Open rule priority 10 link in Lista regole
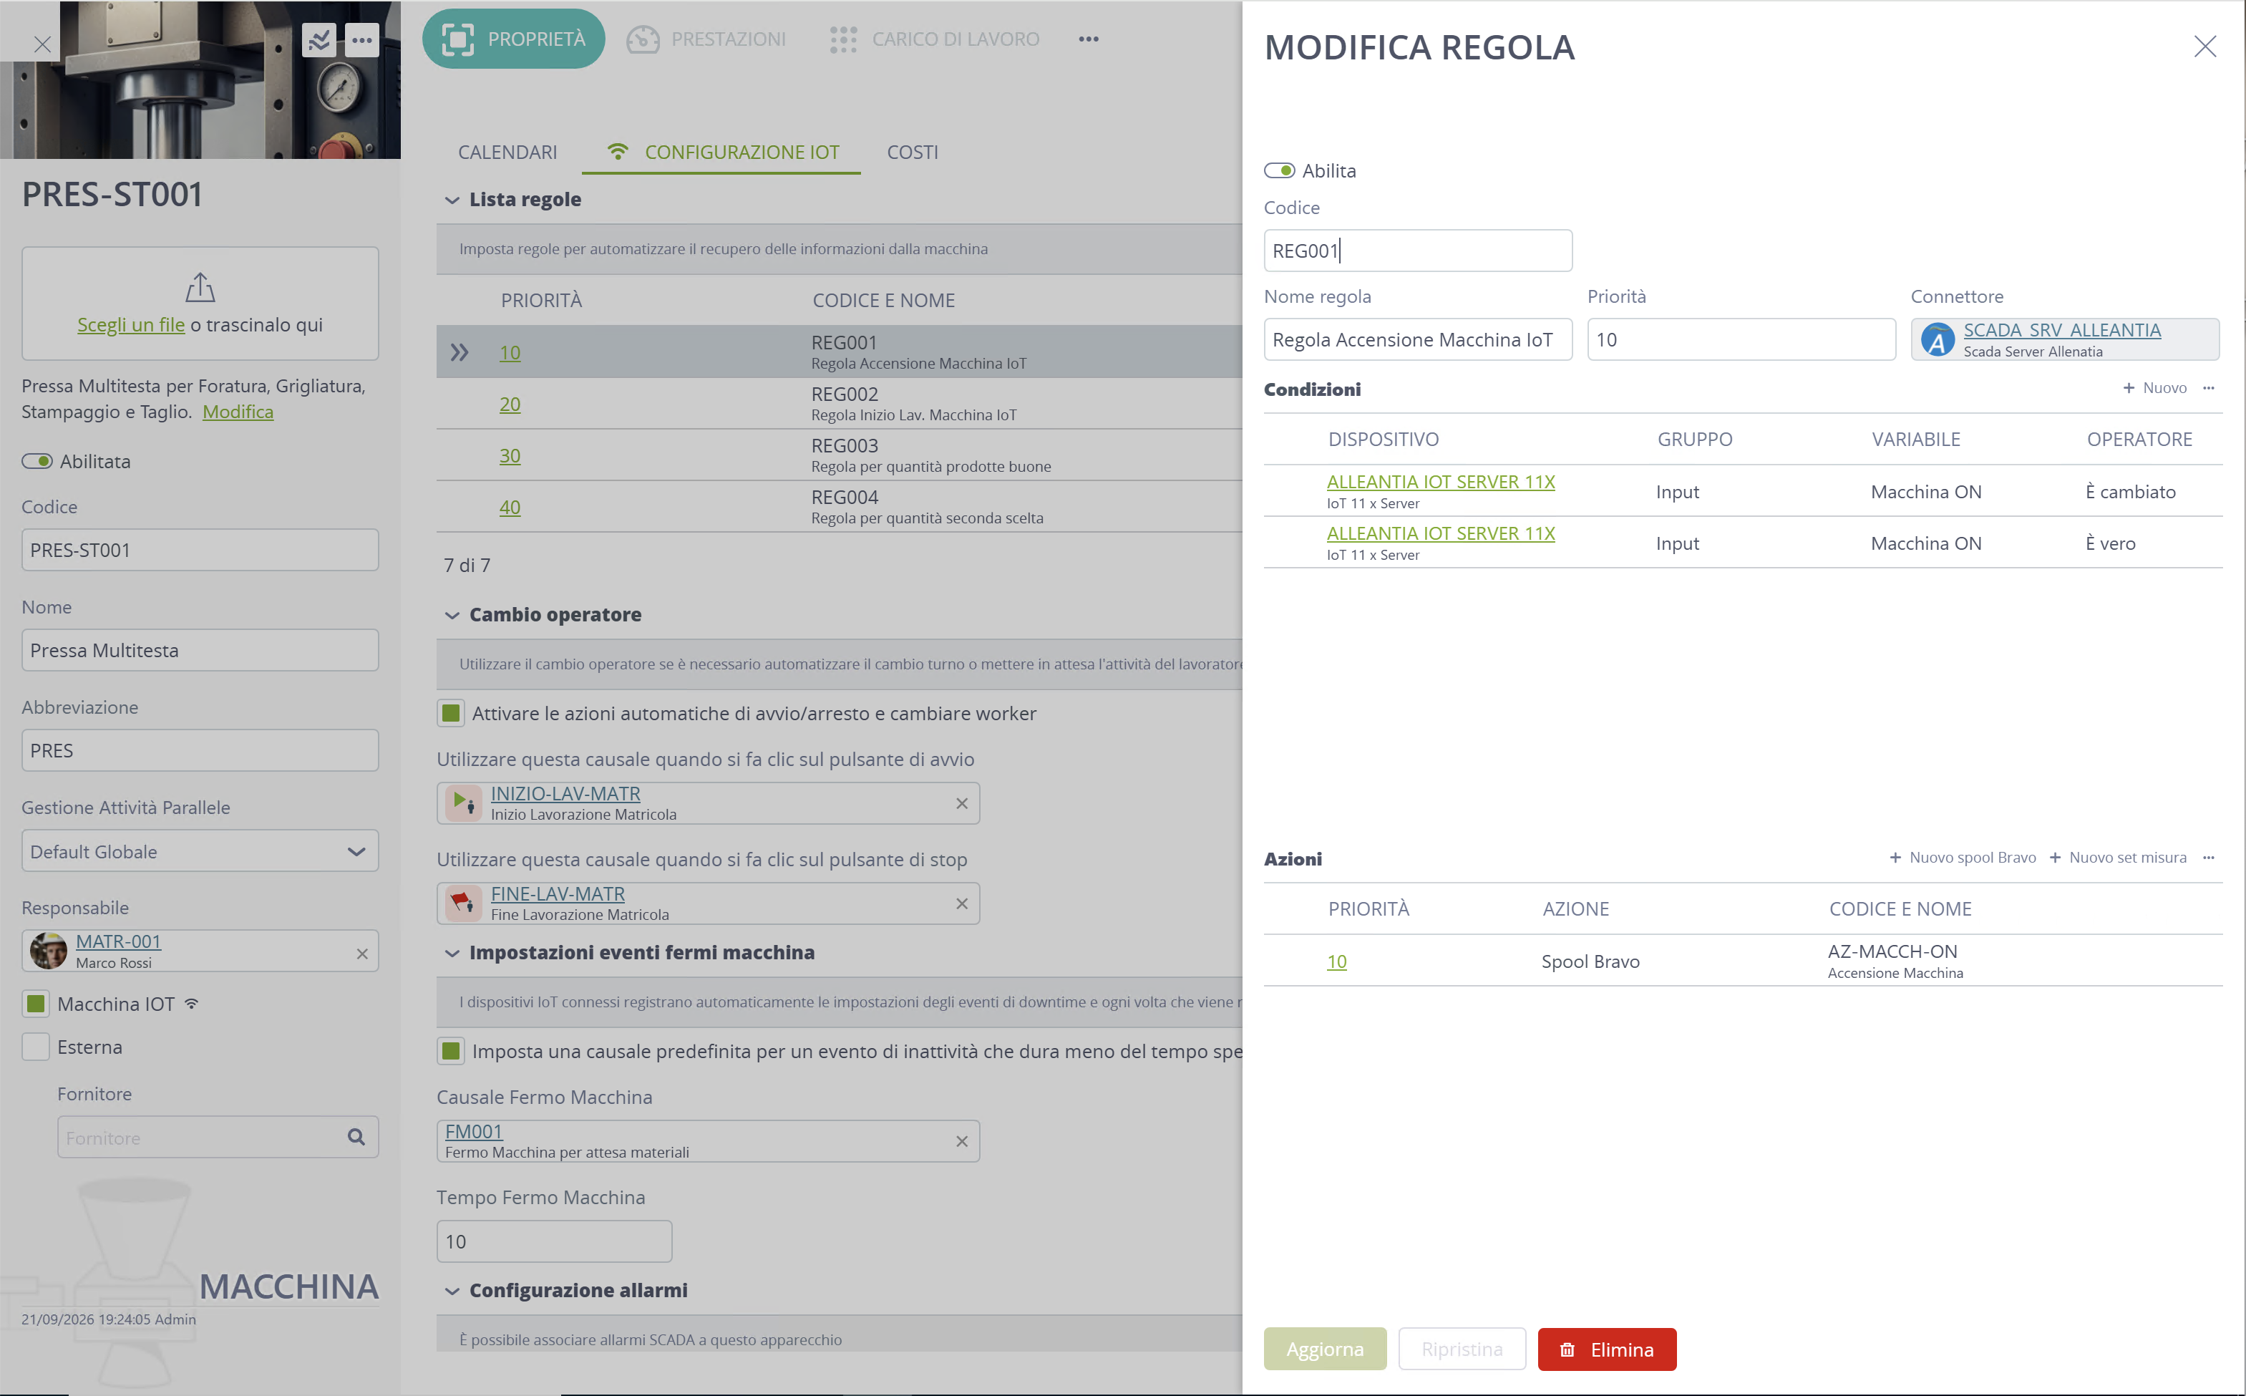The width and height of the screenshot is (2246, 1396). tap(510, 353)
